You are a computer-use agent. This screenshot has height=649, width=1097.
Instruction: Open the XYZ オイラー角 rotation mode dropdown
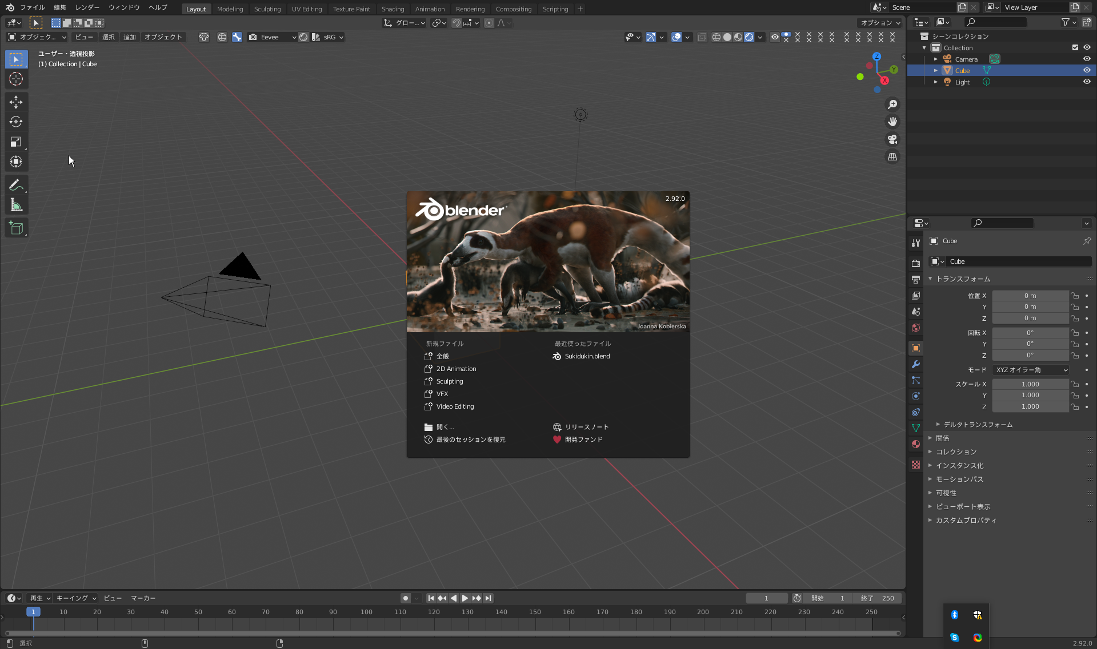pos(1031,369)
